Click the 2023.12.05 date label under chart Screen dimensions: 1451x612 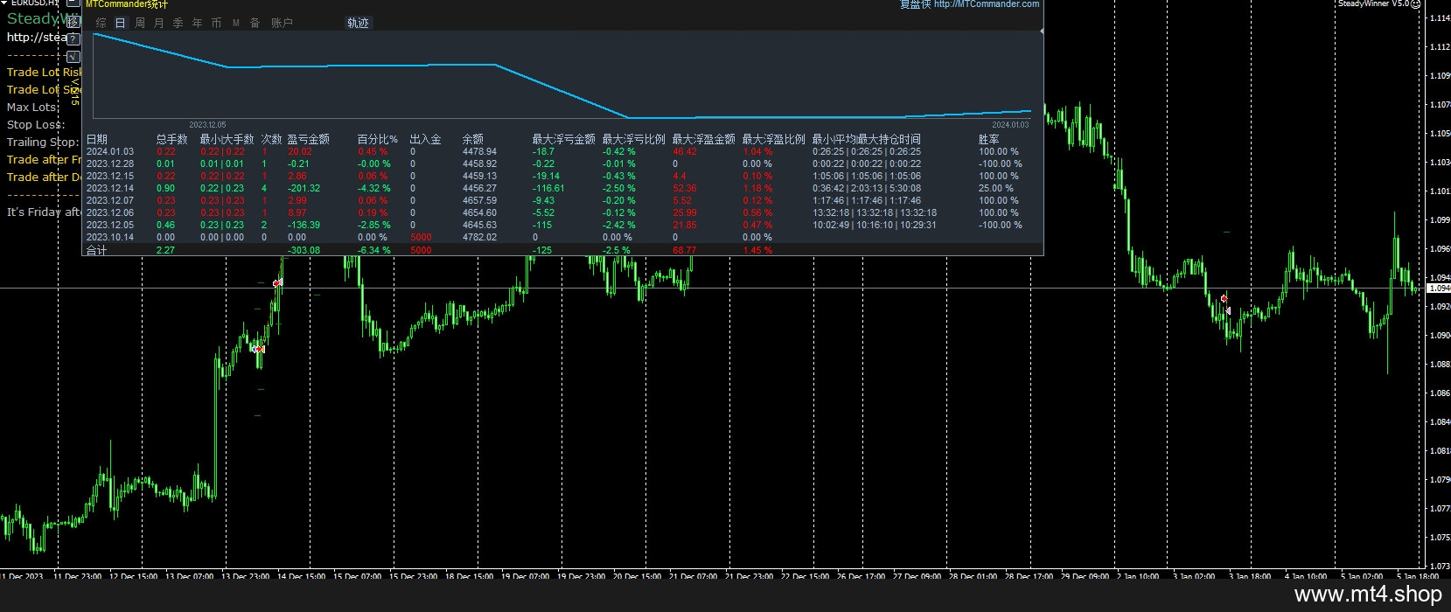click(207, 125)
